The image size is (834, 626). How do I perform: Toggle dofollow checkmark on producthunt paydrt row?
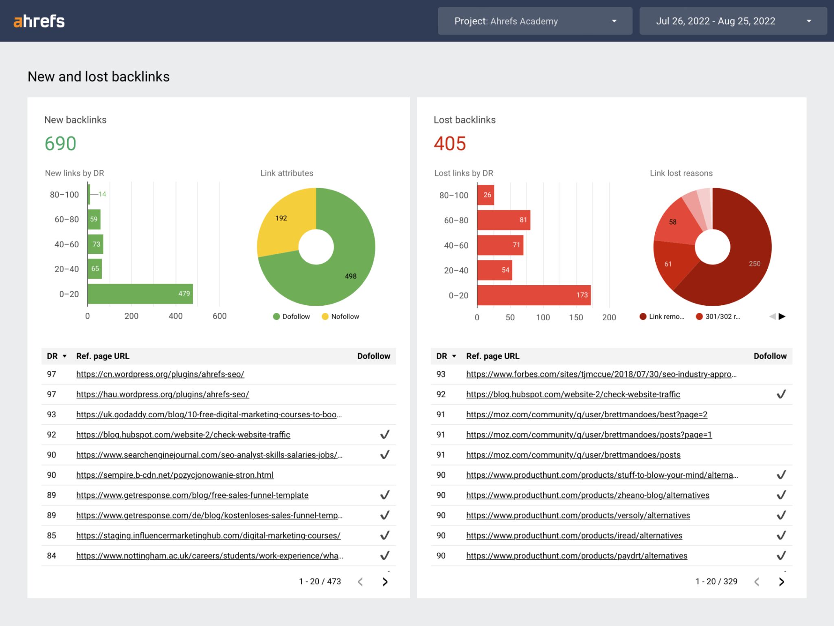click(x=781, y=555)
